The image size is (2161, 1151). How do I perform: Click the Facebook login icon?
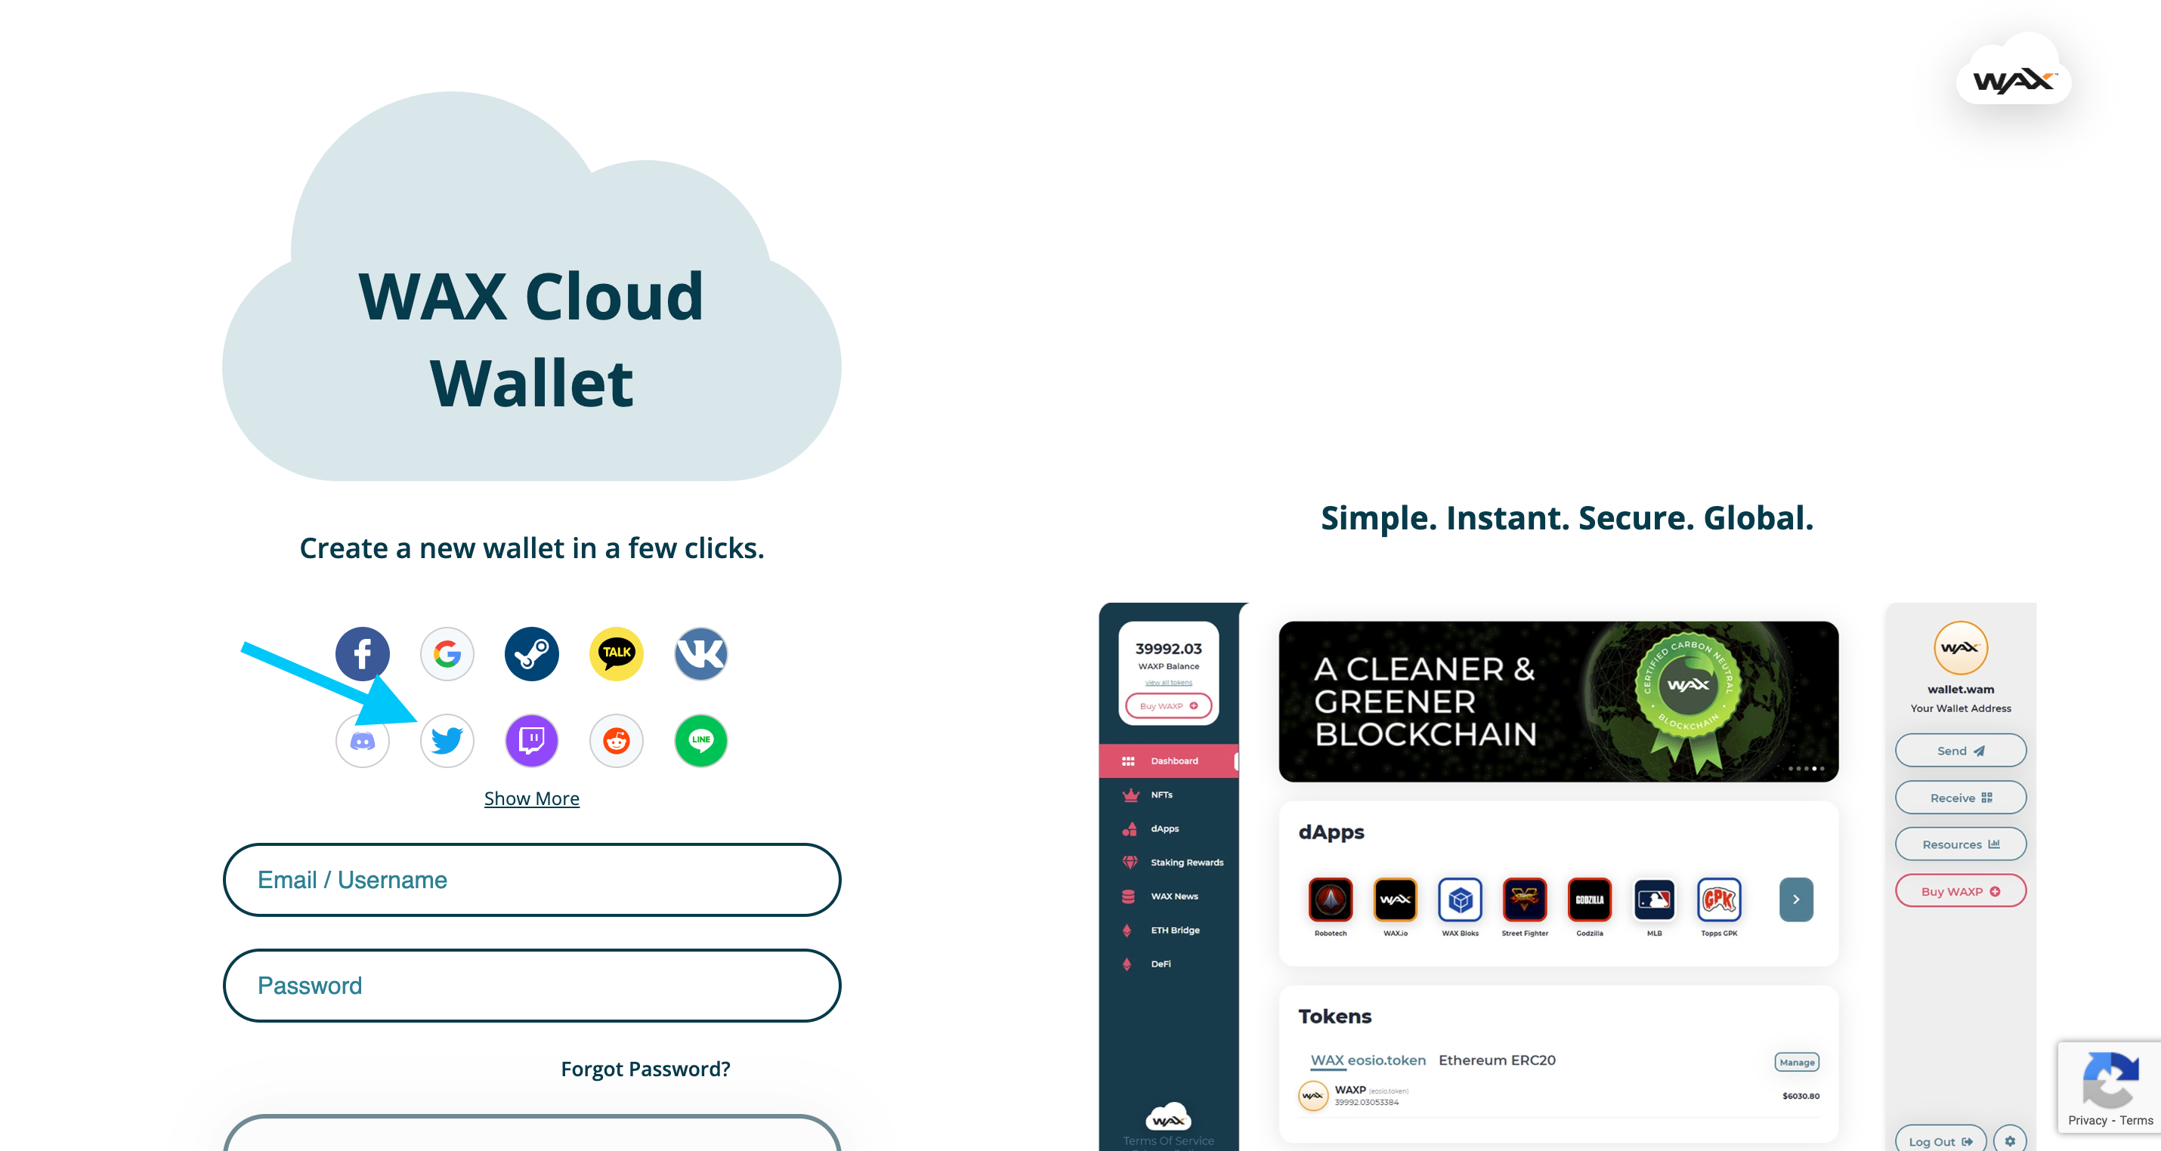362,654
